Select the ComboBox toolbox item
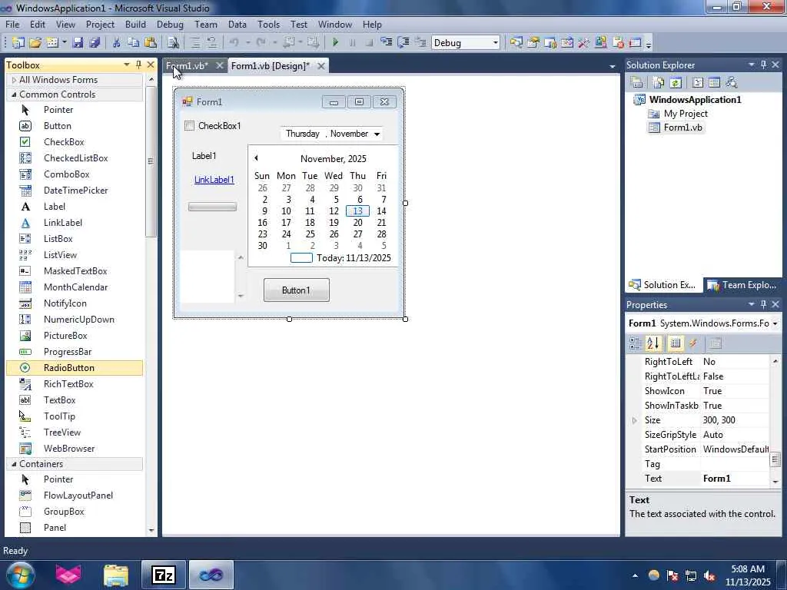Viewport: 787px width, 590px height. coord(75,174)
